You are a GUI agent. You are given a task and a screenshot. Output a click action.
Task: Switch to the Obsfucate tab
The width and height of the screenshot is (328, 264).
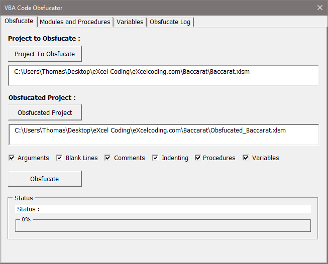tap(19, 21)
